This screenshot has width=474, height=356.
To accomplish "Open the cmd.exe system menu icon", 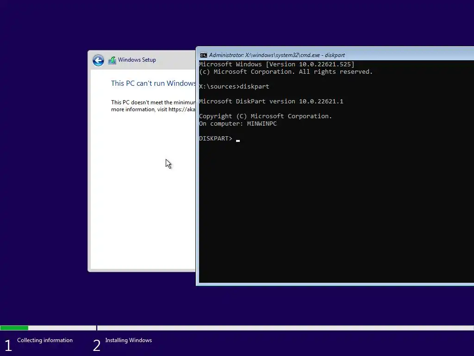I will [204, 55].
